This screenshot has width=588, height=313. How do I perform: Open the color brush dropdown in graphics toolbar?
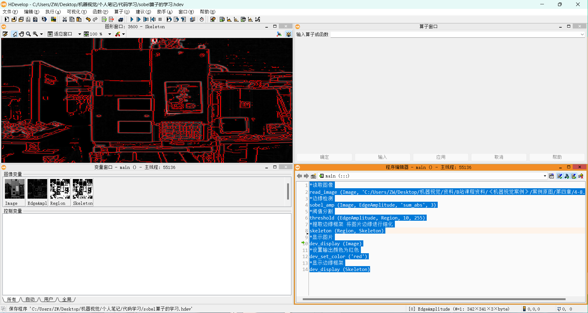pyautogui.click(x=123, y=34)
